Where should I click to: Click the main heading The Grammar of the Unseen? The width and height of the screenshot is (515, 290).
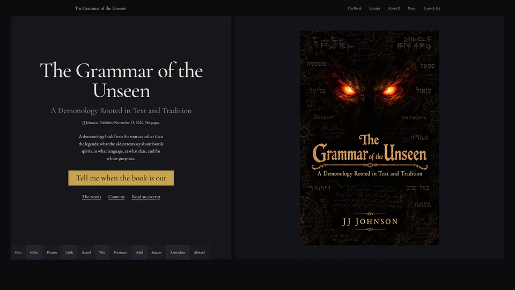tap(121, 80)
